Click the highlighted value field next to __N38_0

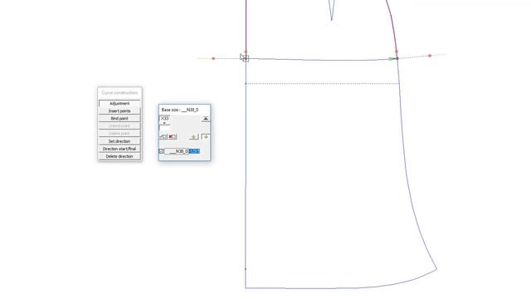pos(194,151)
